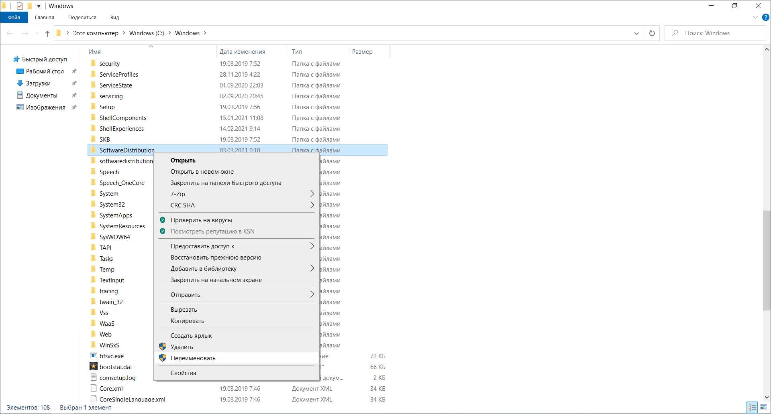This screenshot has width=771, height=414.
Task: Click the bootstat.dat file icon
Action: [x=94, y=367]
